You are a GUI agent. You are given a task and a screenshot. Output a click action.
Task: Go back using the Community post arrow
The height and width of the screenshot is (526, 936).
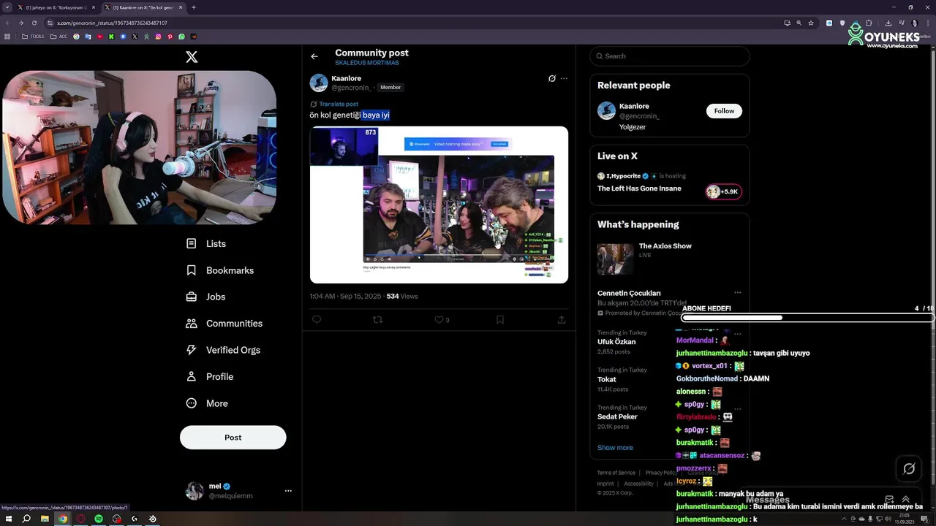pyautogui.click(x=314, y=56)
